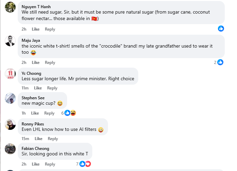Viewport: 237px width, 171px height.
Task: Open Maju Jaya's profile picture
Action: (x=10, y=41)
